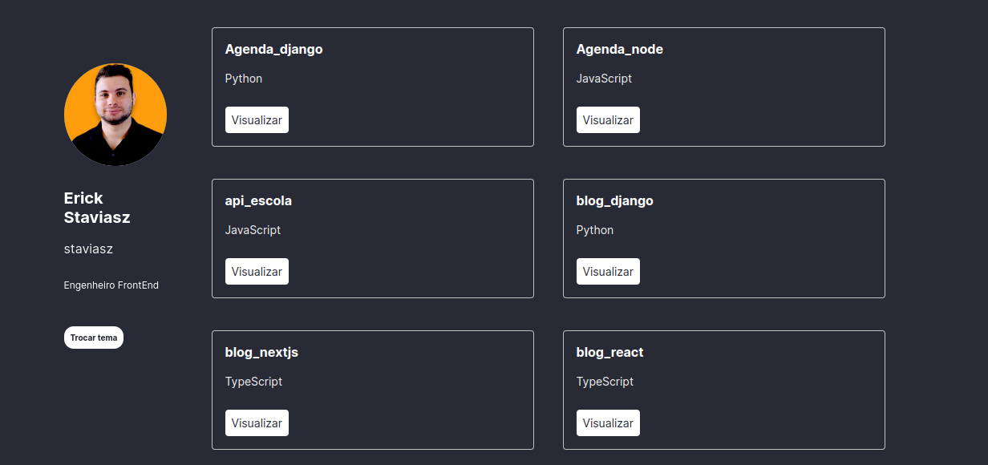The height and width of the screenshot is (465, 988).
Task: Select the blog_react card title
Action: 609,352
